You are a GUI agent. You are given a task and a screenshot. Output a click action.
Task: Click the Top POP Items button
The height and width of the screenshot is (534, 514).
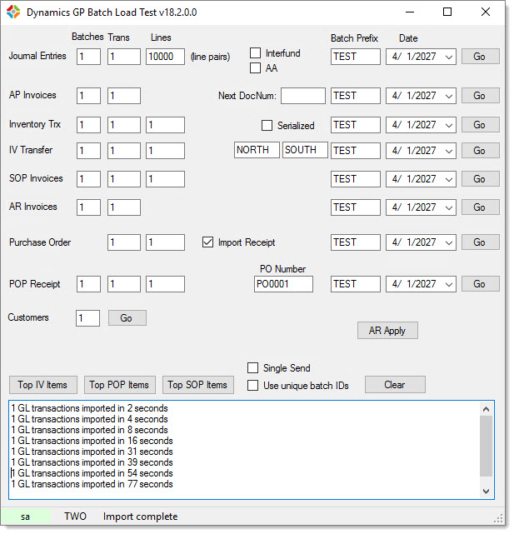pyautogui.click(x=120, y=385)
